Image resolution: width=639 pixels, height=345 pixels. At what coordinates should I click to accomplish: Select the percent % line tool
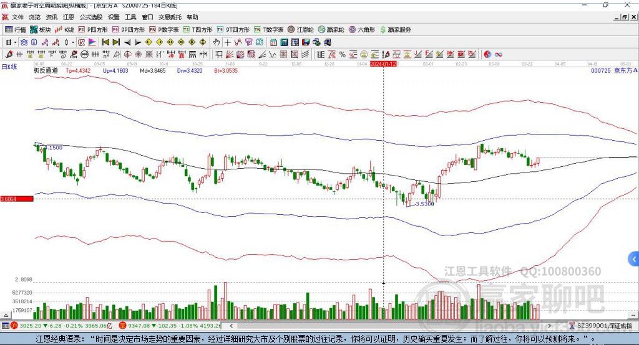(343, 55)
